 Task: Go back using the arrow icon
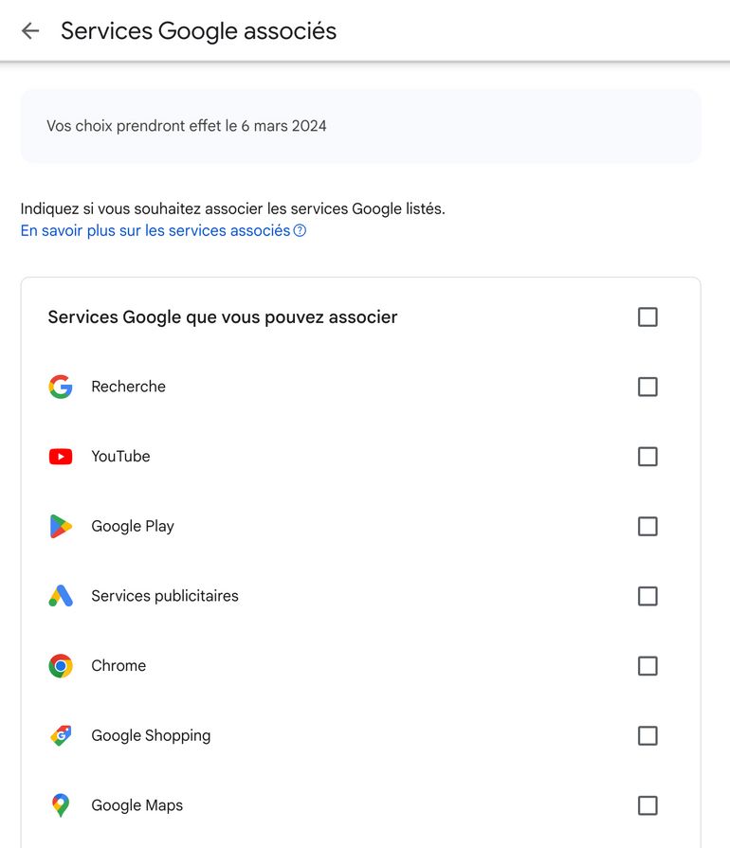pos(30,31)
